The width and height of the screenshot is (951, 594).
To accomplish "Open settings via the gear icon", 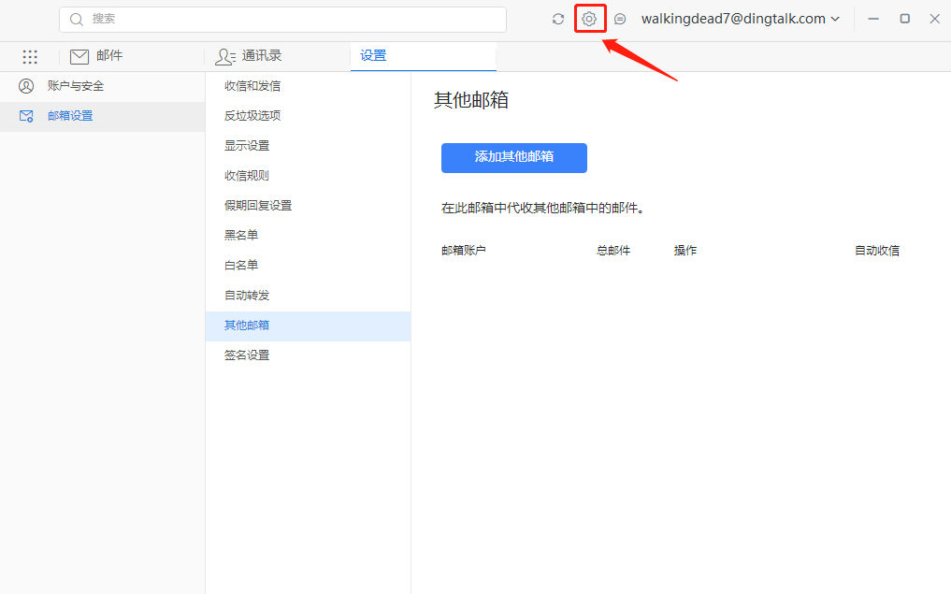I will [589, 18].
